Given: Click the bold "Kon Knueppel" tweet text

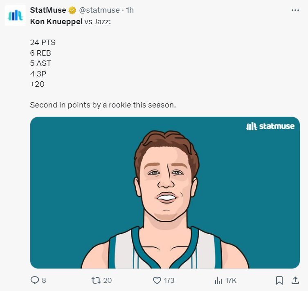Looking at the screenshot, I should pos(56,21).
